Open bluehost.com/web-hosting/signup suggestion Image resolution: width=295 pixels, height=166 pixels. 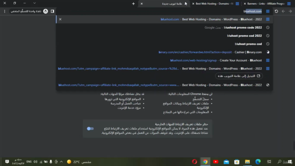pos(165,60)
